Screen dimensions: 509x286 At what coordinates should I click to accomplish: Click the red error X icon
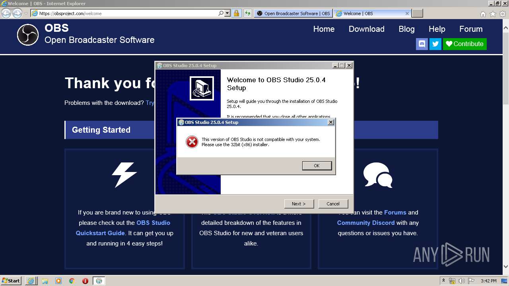tap(192, 142)
